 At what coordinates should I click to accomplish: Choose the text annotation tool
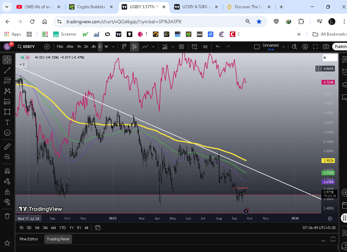click(x=7, y=122)
